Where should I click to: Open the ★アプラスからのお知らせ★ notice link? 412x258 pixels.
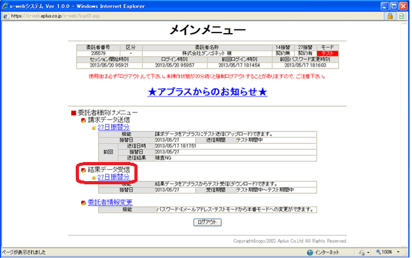point(209,92)
